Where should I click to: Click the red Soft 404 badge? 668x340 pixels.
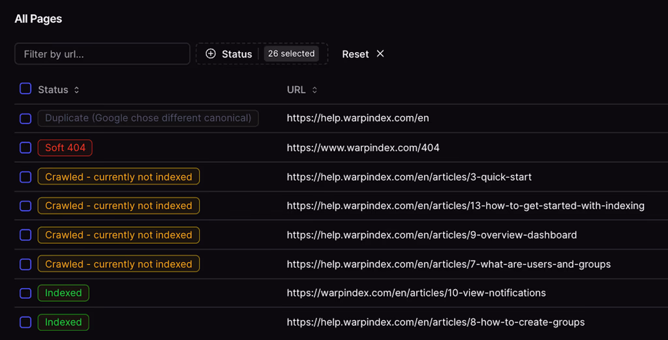click(x=65, y=148)
